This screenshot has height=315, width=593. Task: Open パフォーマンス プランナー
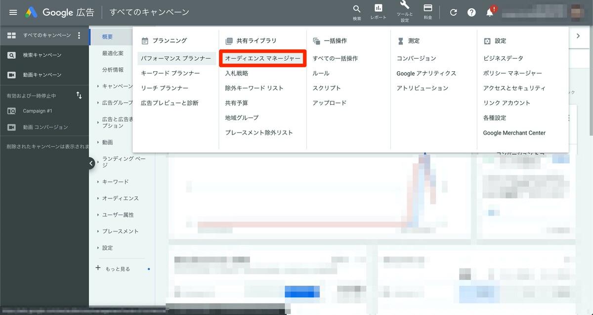click(x=175, y=58)
